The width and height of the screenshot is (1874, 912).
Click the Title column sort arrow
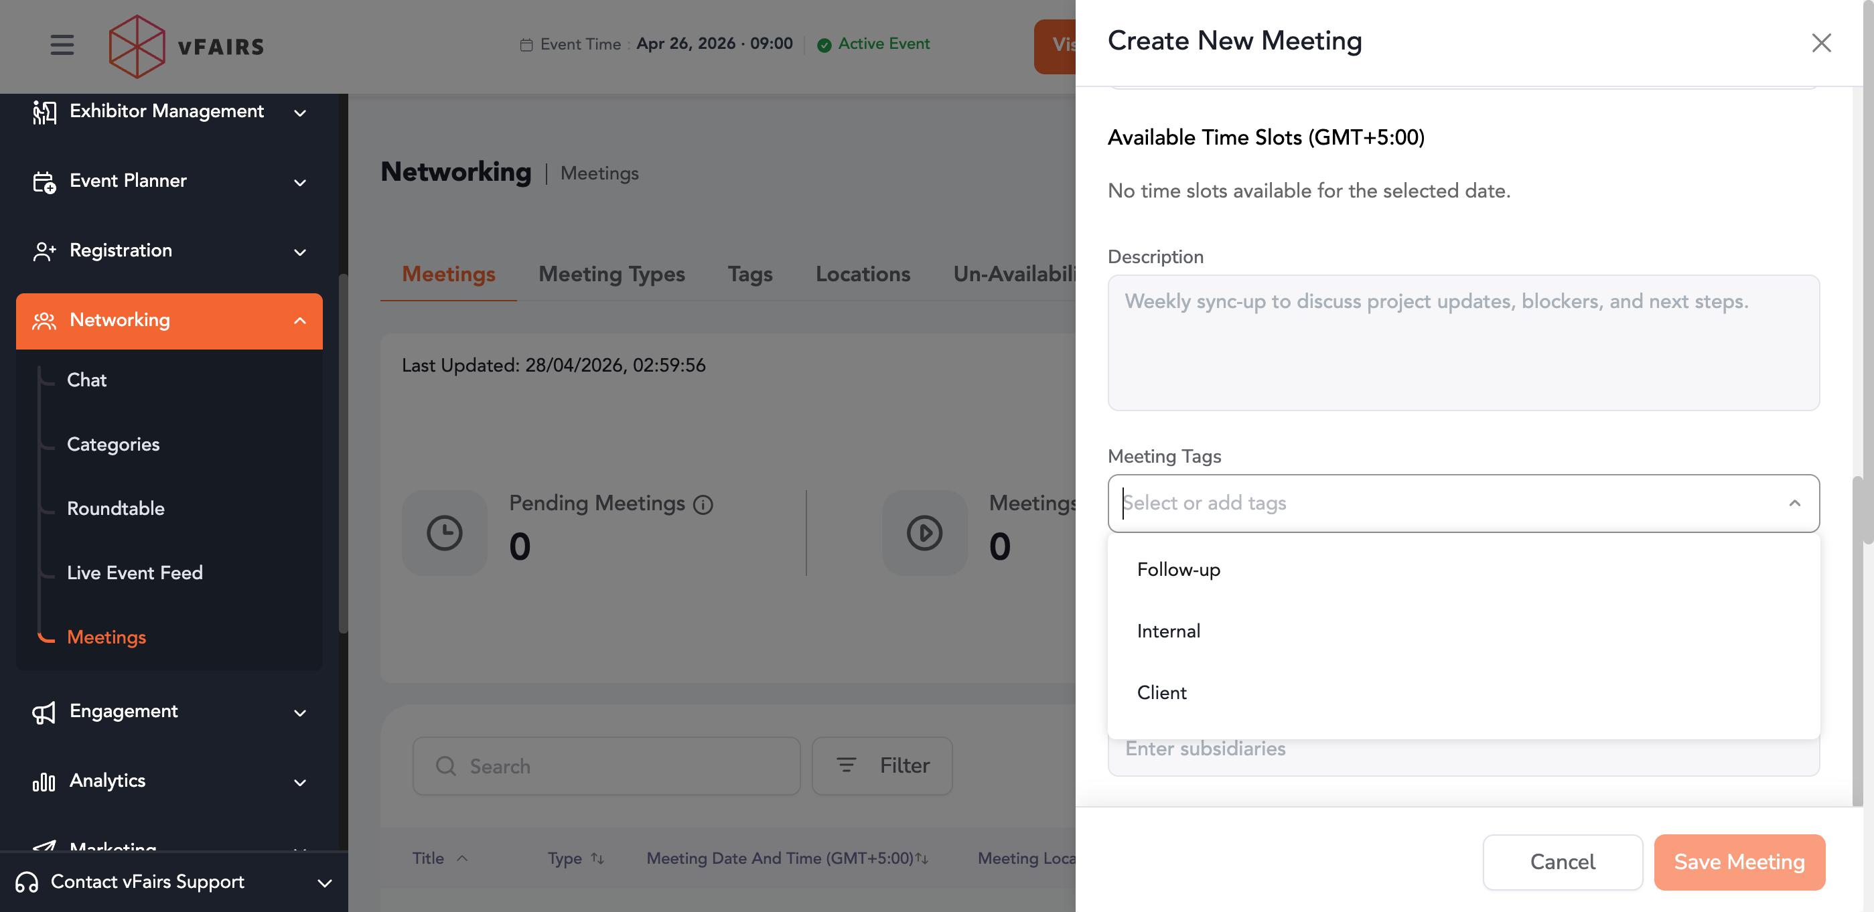462,859
